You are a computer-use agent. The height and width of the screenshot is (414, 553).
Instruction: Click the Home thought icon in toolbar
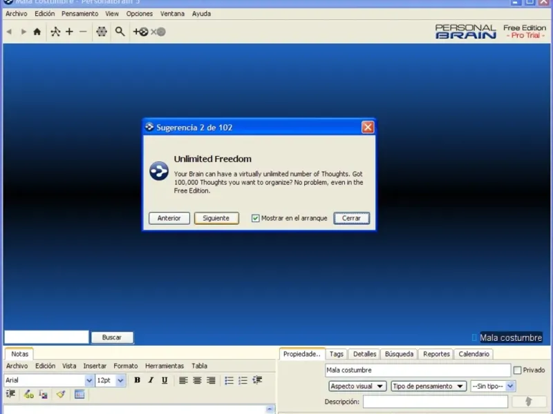[x=37, y=32]
